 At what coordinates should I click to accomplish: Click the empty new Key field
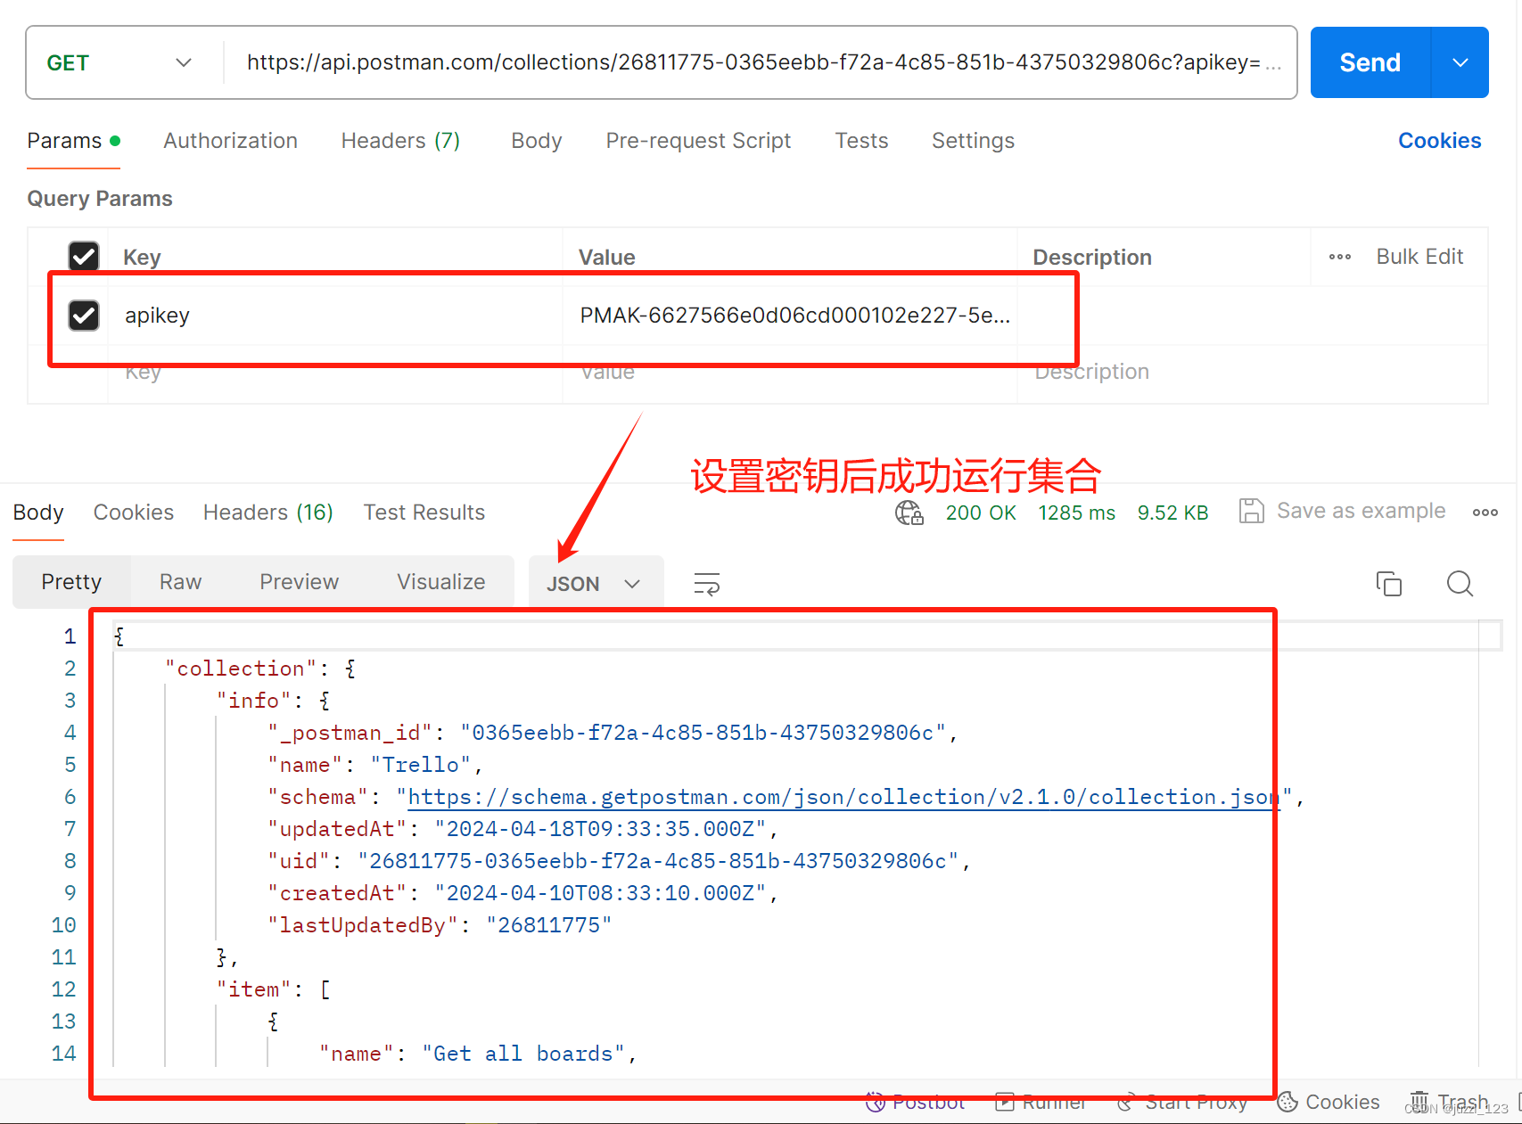click(x=335, y=373)
